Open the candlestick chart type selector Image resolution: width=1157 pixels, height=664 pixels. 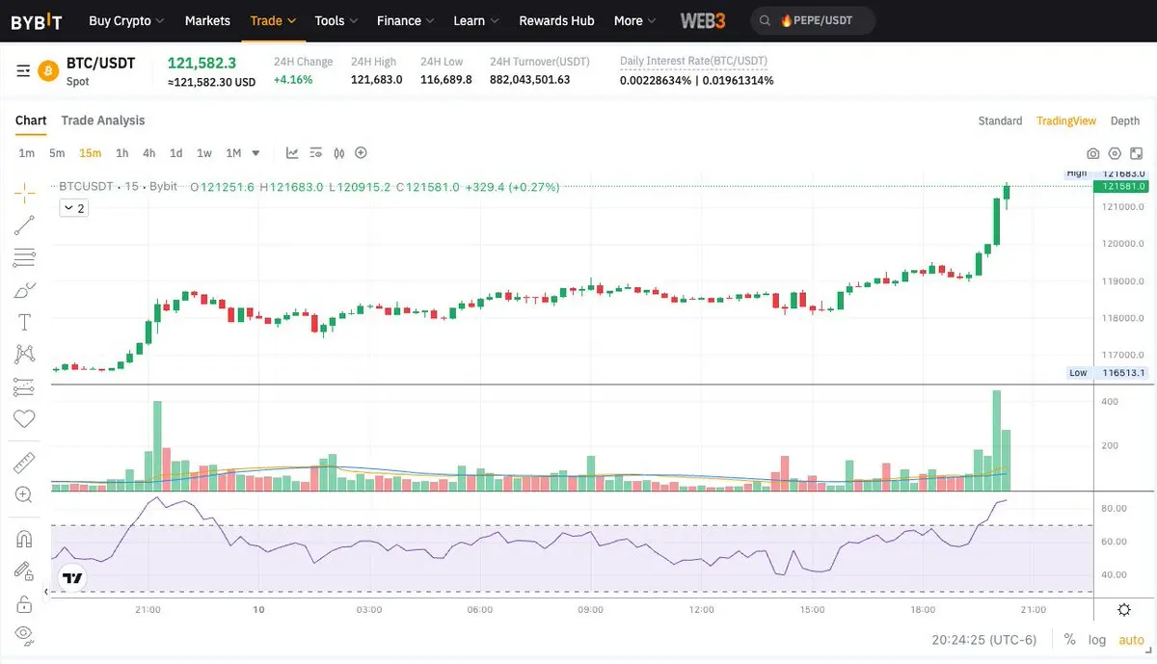point(338,152)
